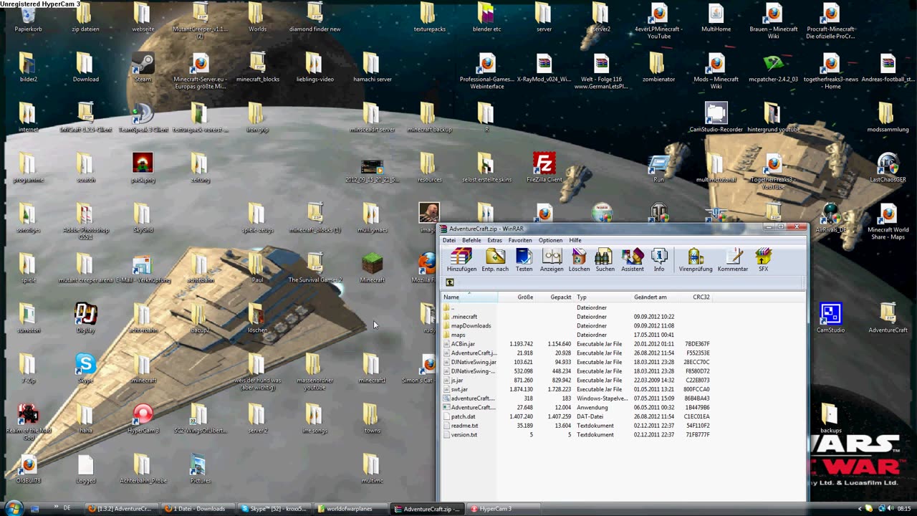Image resolution: width=917 pixels, height=516 pixels.
Task: Run Virenprüfung virus scan
Action: [x=695, y=259]
